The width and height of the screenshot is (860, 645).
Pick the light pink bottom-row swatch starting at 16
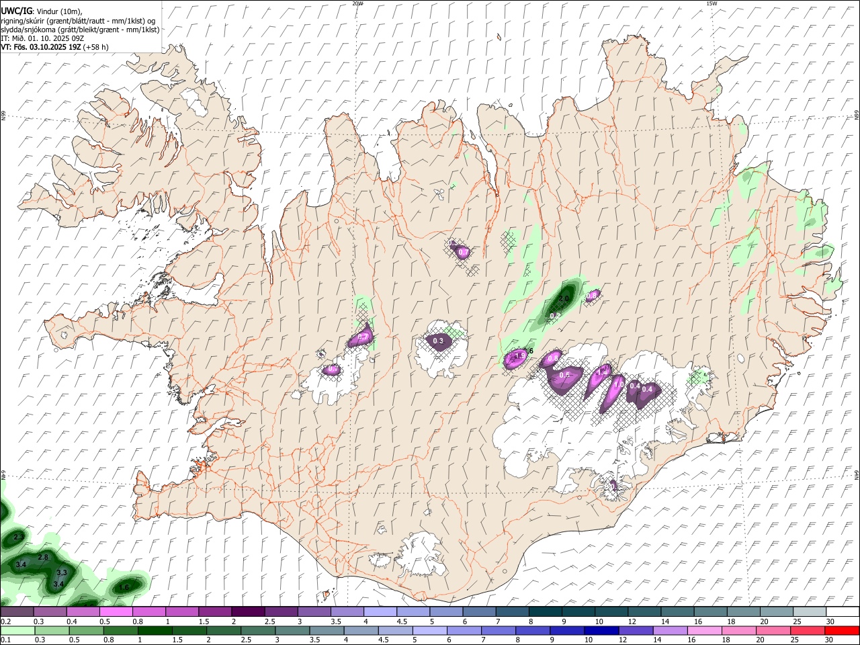[x=704, y=630]
